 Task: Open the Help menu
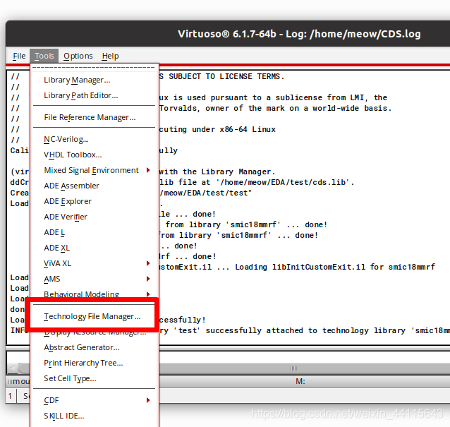(x=110, y=56)
